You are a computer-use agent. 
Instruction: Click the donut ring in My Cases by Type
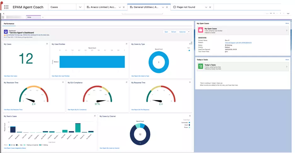click(159, 53)
